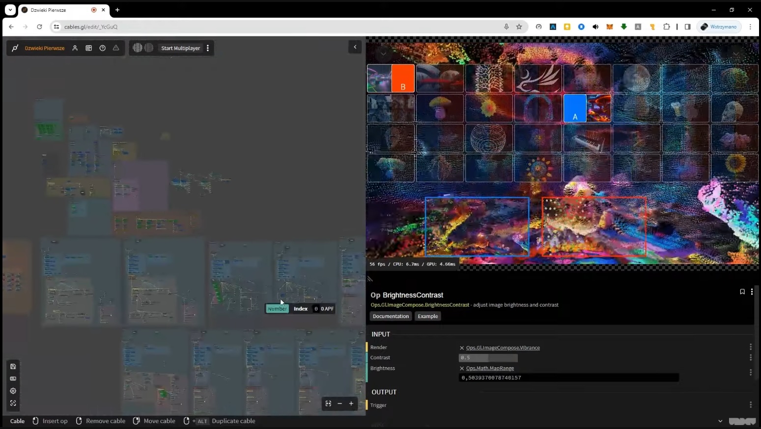Save the patch using the sidebar save icon
The image size is (761, 429).
(x=13, y=367)
